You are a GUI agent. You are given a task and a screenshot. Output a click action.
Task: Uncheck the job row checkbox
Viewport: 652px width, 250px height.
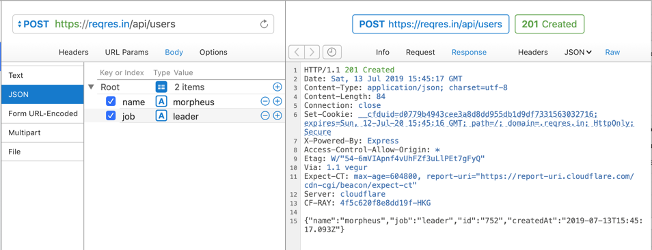coord(111,116)
